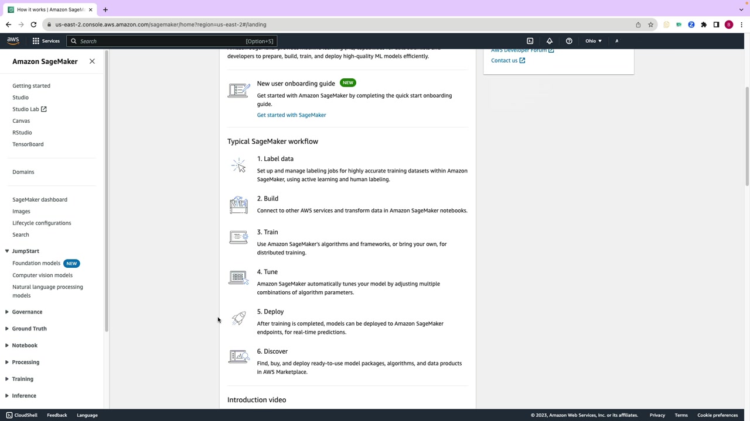Open the Feedback link in the footer
750x421 pixels.
click(x=57, y=415)
